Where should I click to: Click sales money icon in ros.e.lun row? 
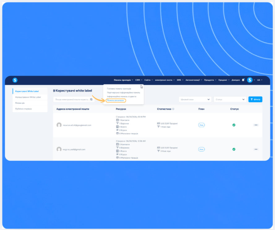tap(158, 123)
